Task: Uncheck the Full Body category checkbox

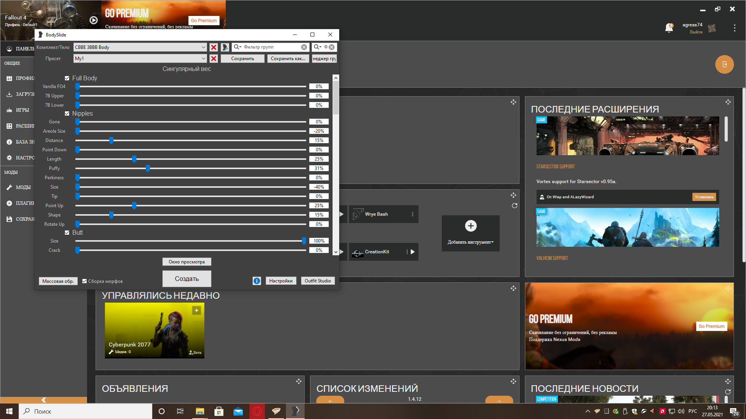Action: 67,78
